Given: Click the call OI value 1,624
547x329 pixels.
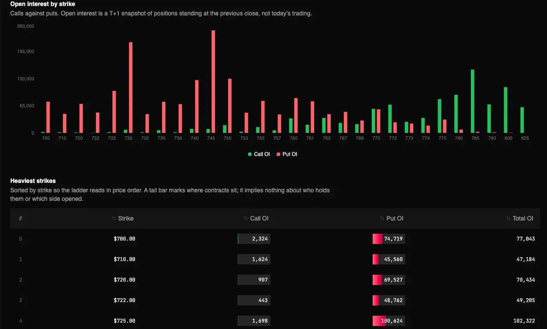Looking at the screenshot, I should 260,259.
